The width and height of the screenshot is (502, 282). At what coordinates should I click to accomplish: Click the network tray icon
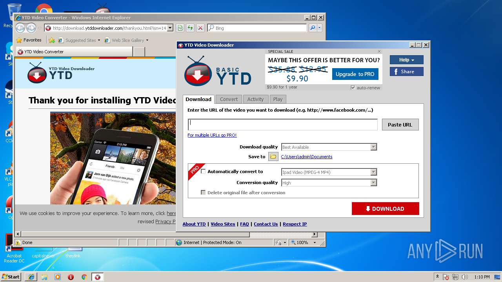(x=456, y=277)
